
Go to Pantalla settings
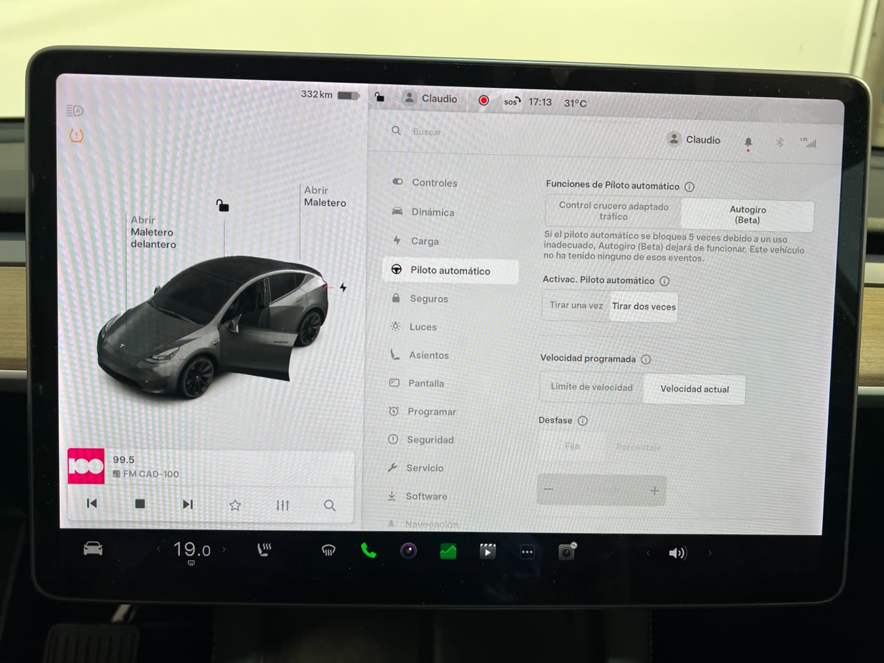[426, 383]
